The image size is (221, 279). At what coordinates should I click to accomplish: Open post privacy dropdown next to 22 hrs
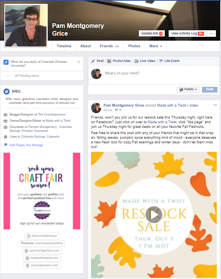tap(118, 110)
